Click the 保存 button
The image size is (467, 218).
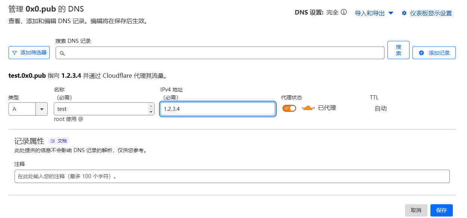[x=441, y=210]
